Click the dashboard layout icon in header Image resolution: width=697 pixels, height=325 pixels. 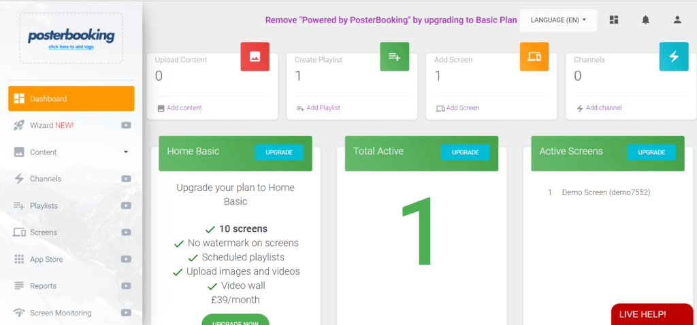tap(614, 20)
